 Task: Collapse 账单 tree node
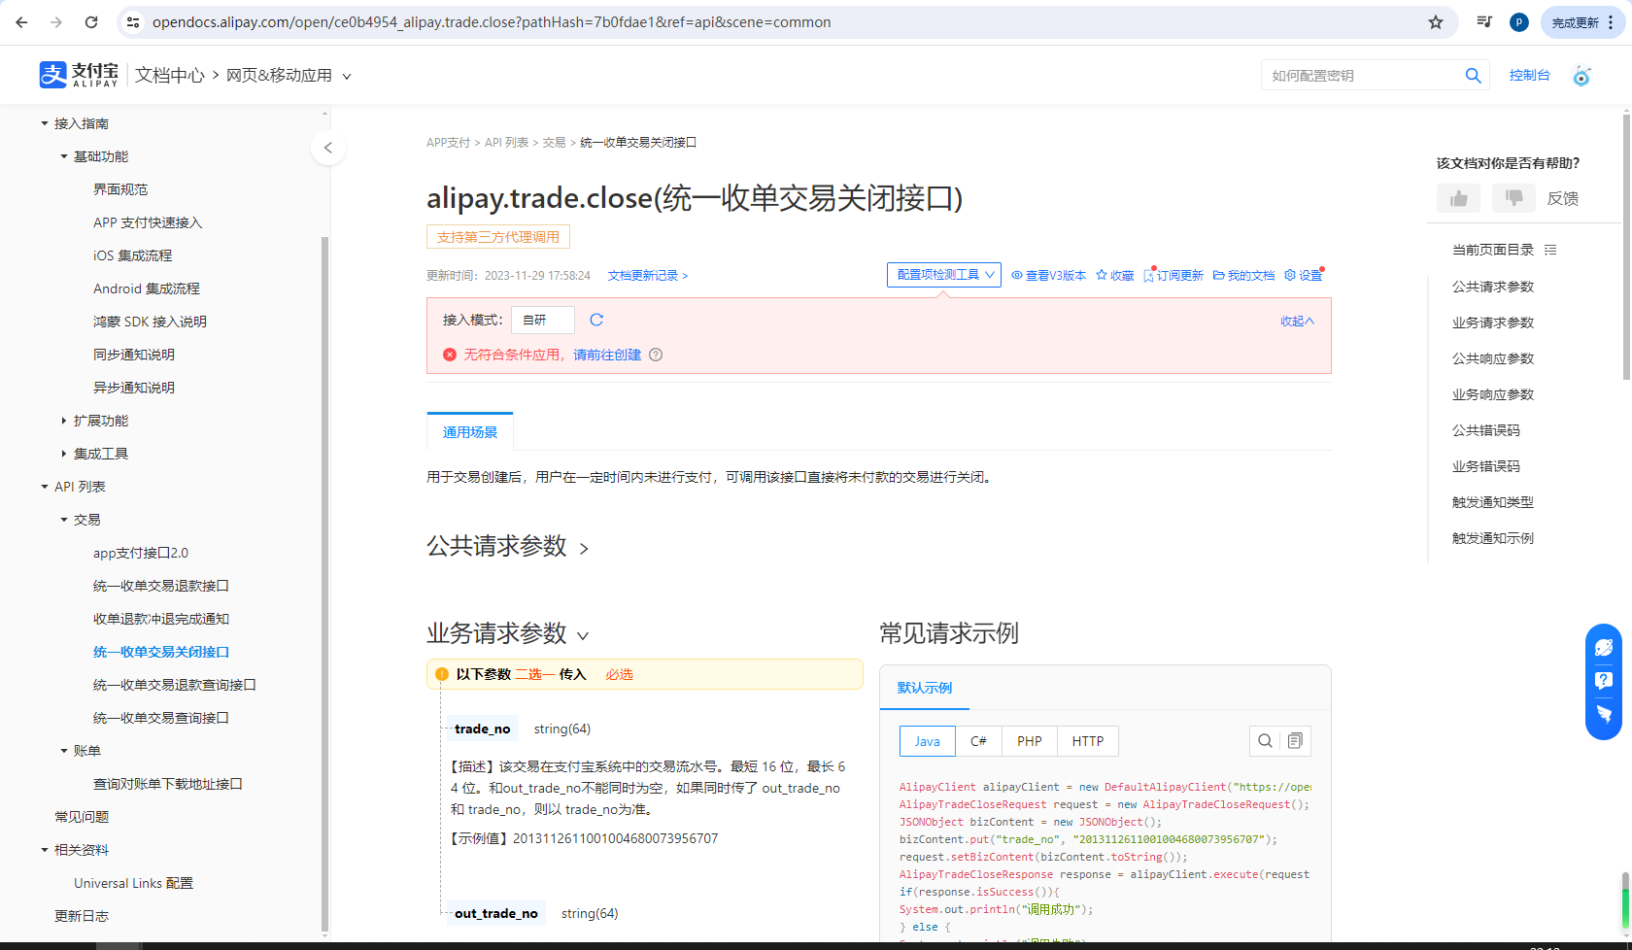64,751
